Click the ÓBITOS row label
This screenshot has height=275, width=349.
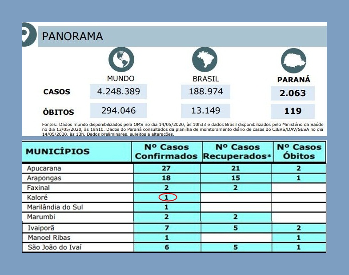coord(58,112)
